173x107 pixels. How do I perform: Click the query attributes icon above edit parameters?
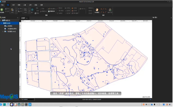tap(49, 9)
